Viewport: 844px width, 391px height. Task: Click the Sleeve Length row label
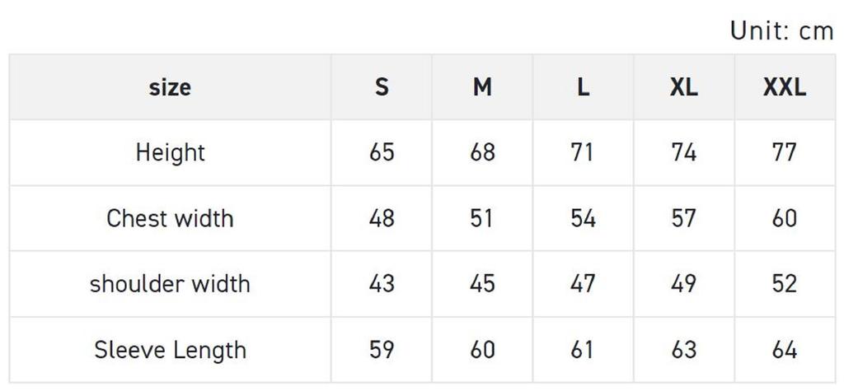pyautogui.click(x=170, y=350)
